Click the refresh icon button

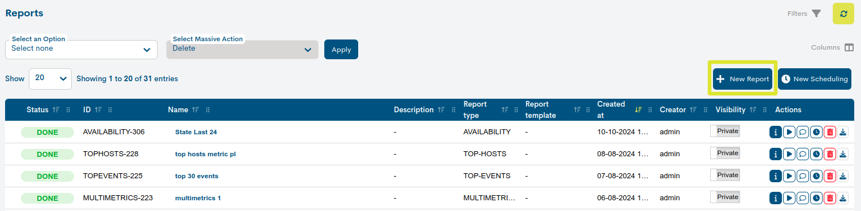click(x=843, y=14)
